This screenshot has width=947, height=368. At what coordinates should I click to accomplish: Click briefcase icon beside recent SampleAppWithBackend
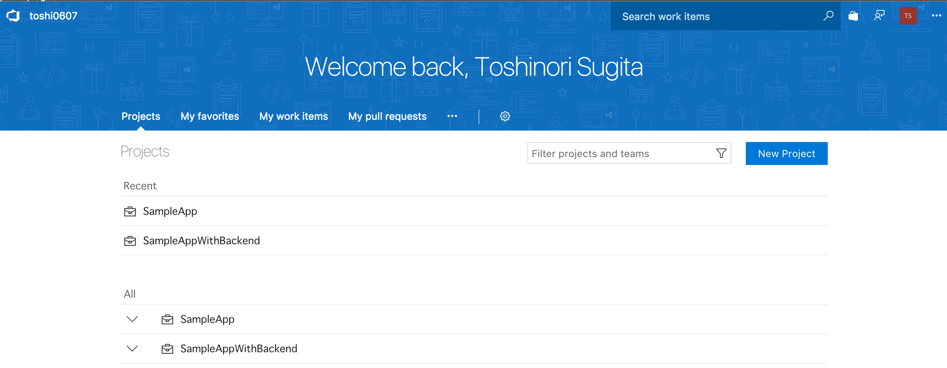coord(130,241)
